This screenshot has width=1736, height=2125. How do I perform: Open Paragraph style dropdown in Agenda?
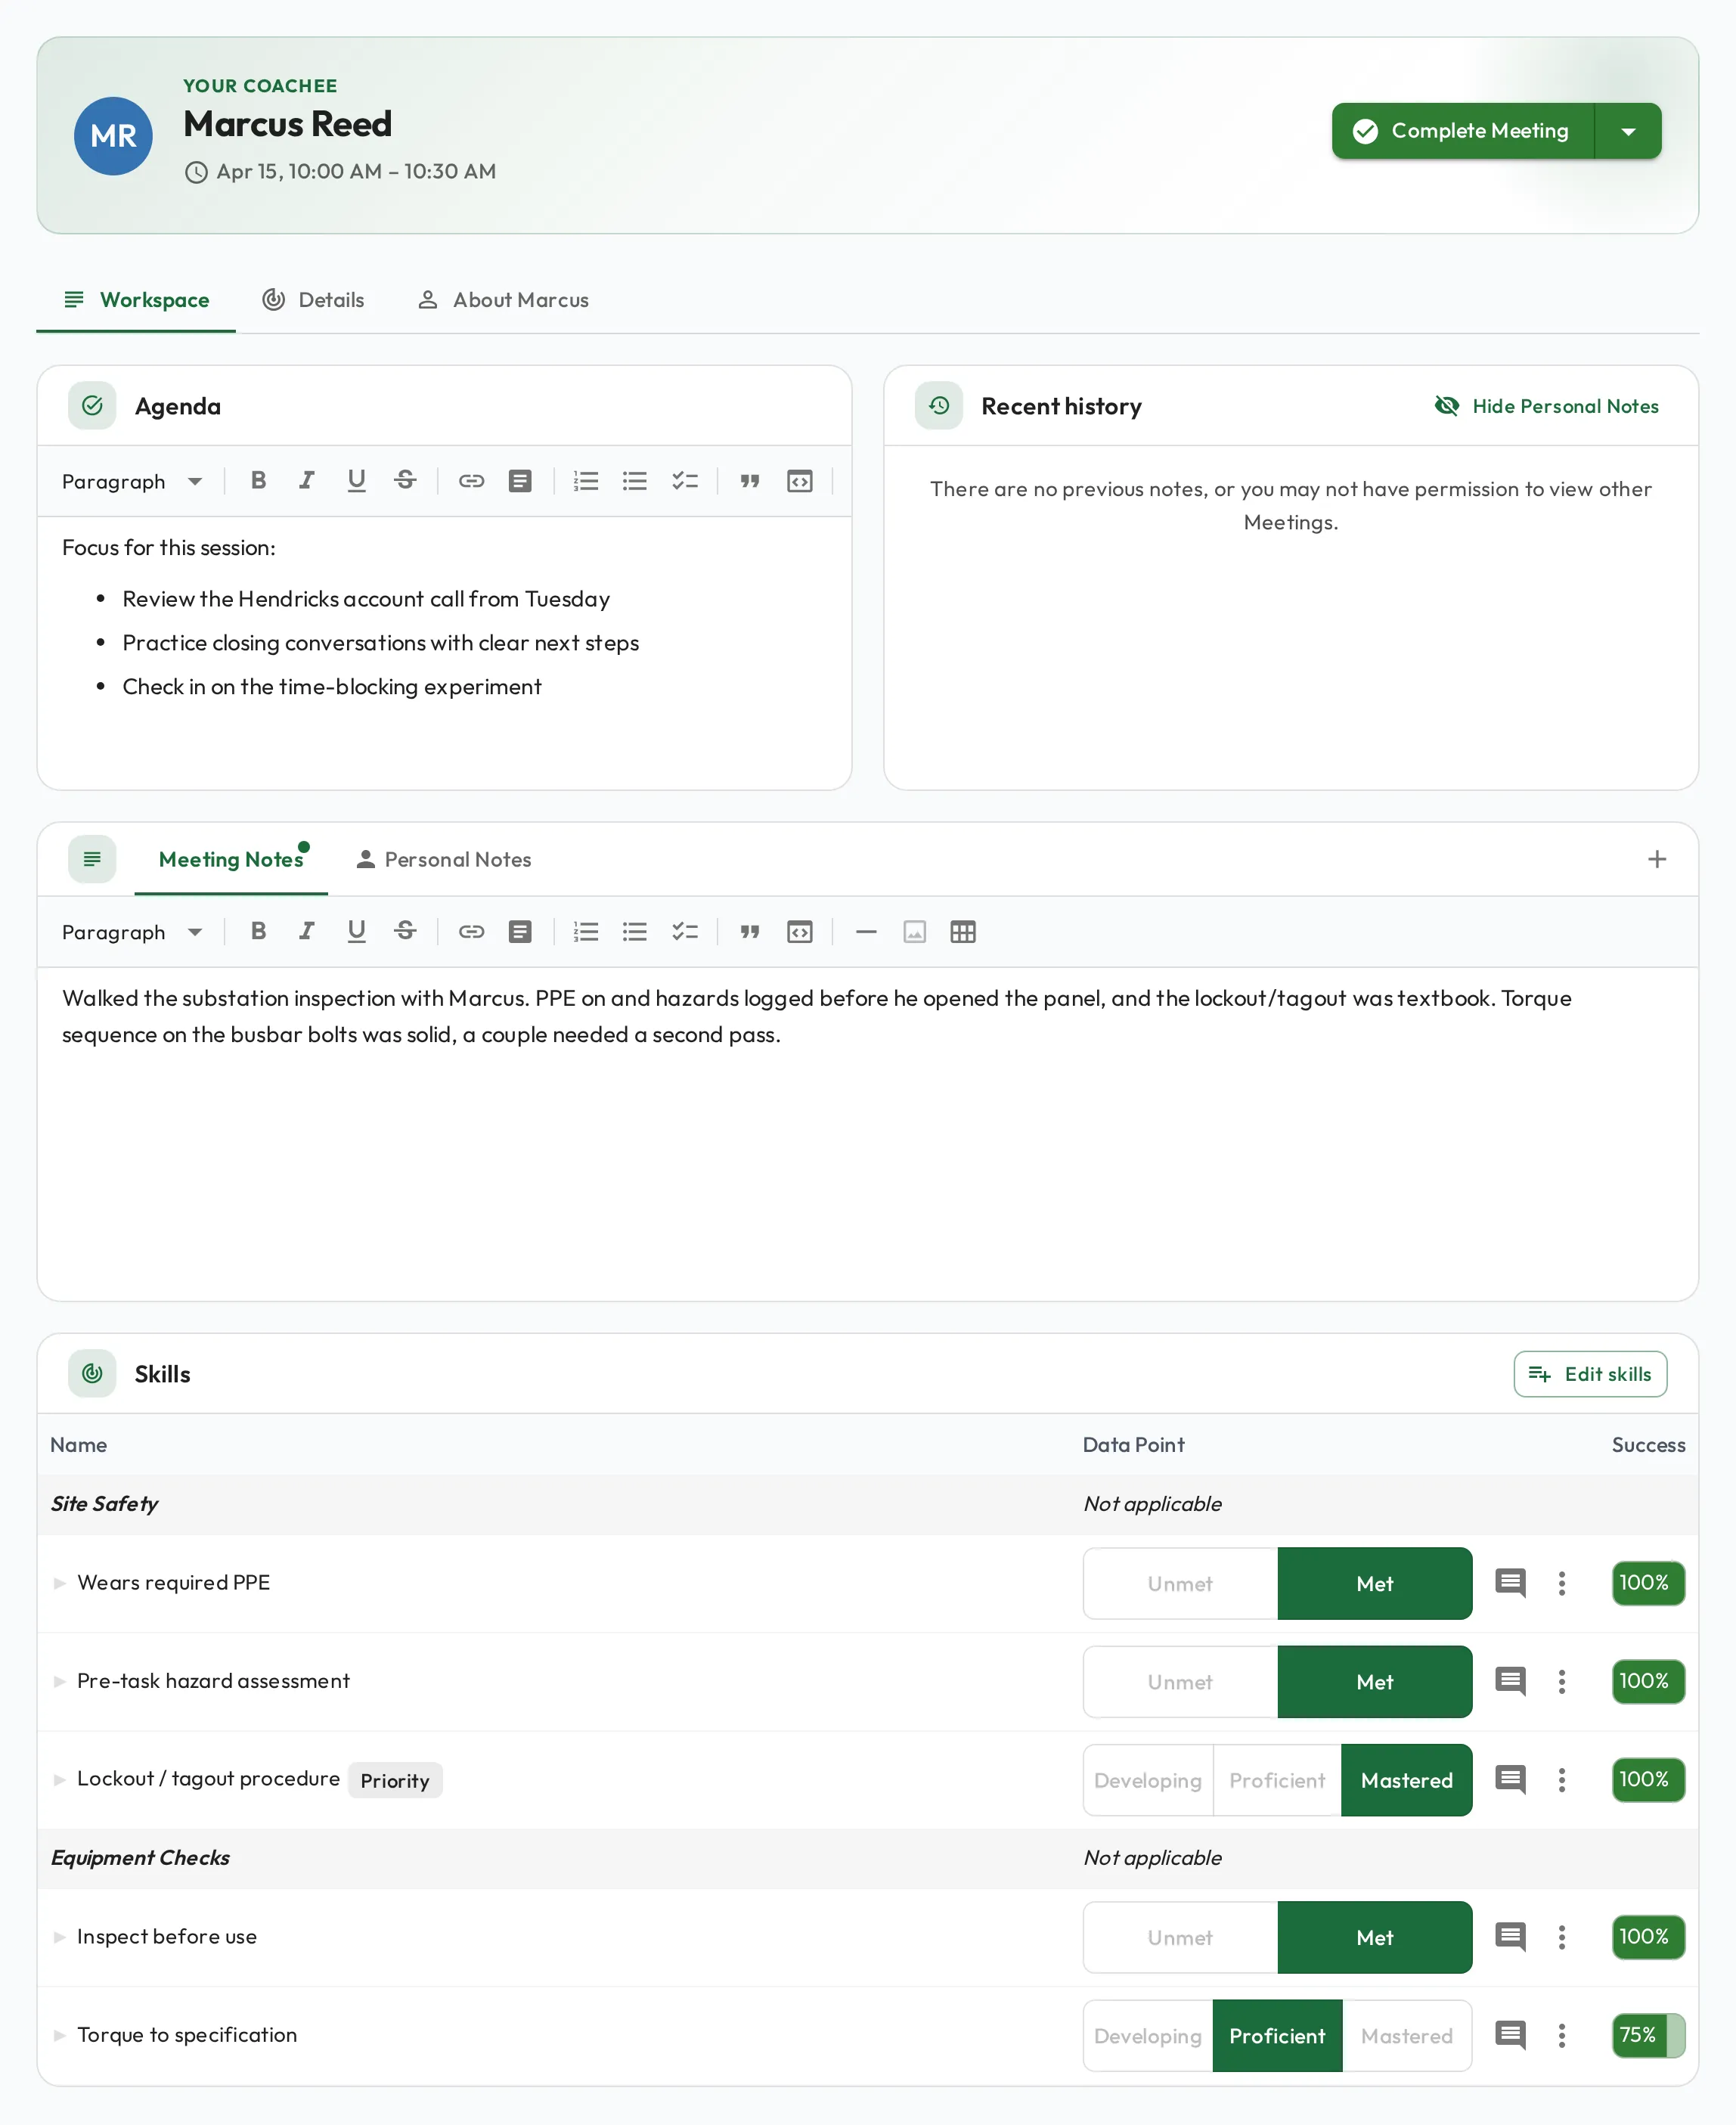click(x=132, y=481)
